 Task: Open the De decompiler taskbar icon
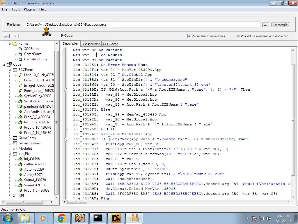point(116,218)
